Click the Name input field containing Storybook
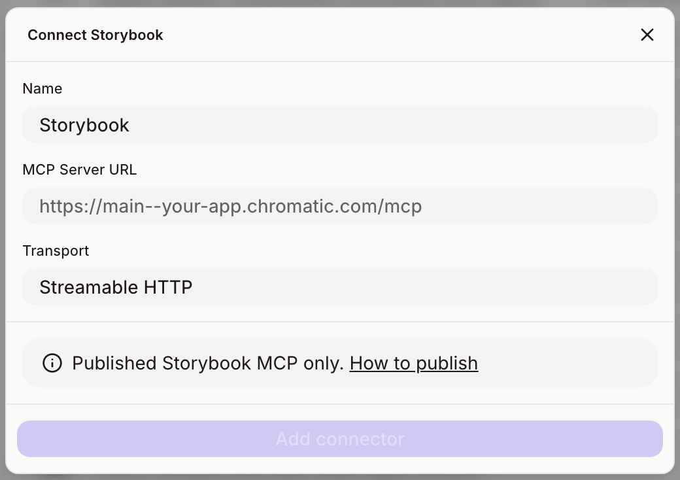Screen dimensions: 680x480 pos(340,125)
